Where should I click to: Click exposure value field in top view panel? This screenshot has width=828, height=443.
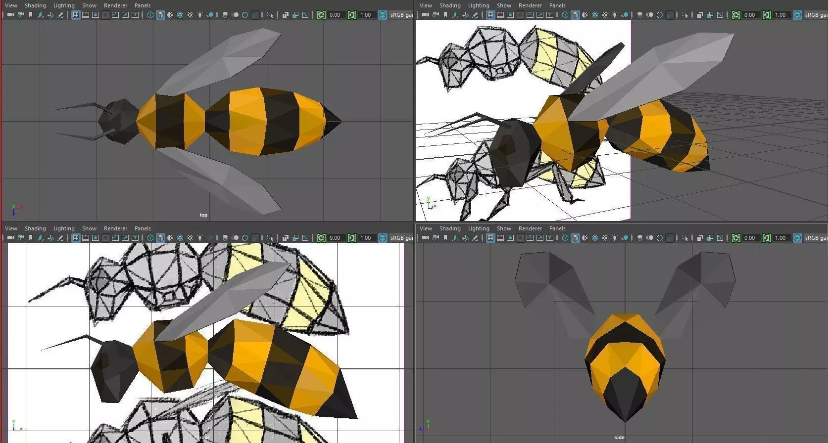pos(337,15)
